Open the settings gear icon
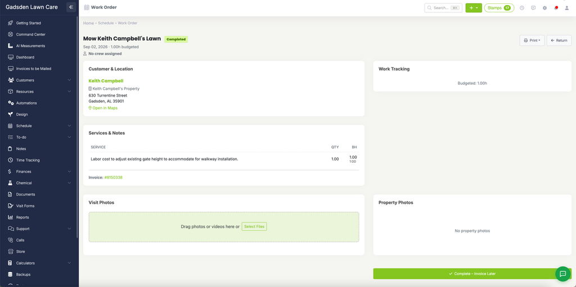Screen dimensions: 576x287 tap(544, 8)
